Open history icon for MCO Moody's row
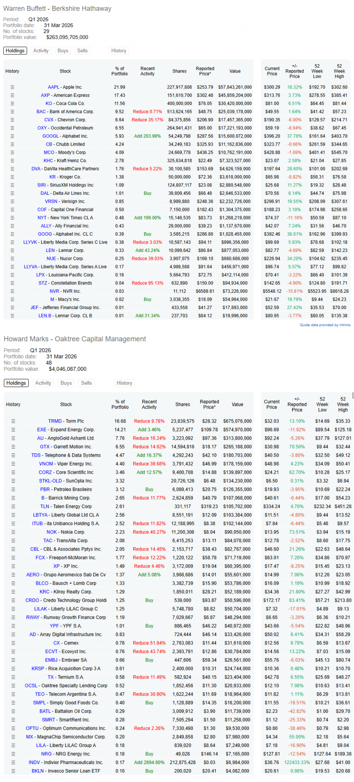Screen dimensions: 354x782 [12, 153]
